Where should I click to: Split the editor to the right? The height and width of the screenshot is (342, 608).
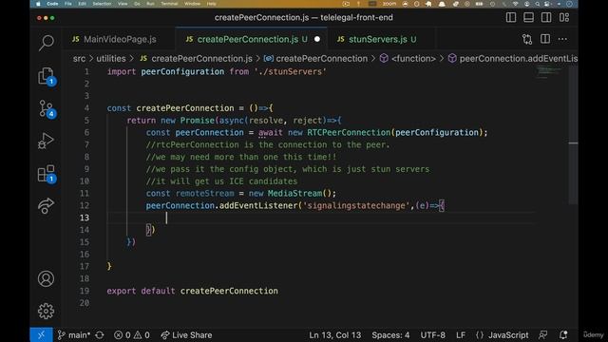(x=545, y=39)
